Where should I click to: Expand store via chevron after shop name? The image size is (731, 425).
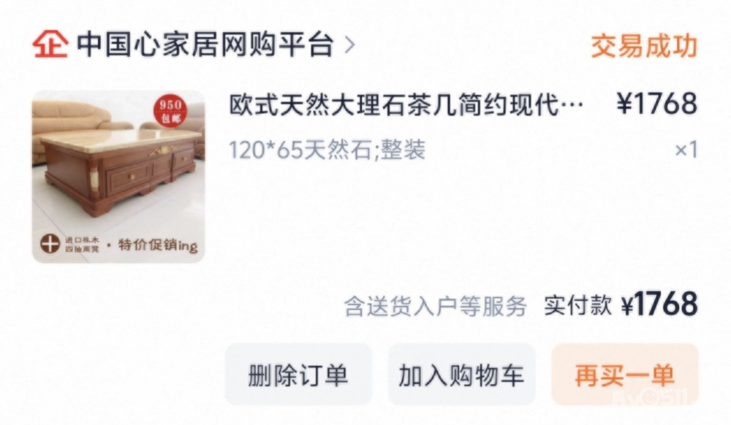(349, 45)
